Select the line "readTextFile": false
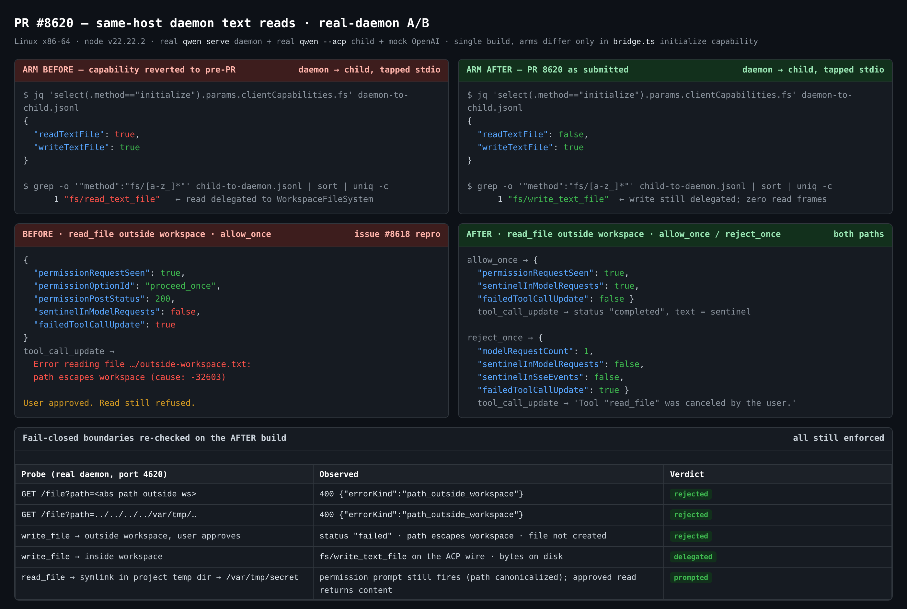Viewport: 907px width, 609px height. click(533, 134)
